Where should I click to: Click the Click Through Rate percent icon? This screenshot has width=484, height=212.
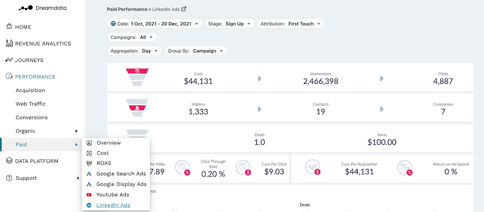(183, 168)
